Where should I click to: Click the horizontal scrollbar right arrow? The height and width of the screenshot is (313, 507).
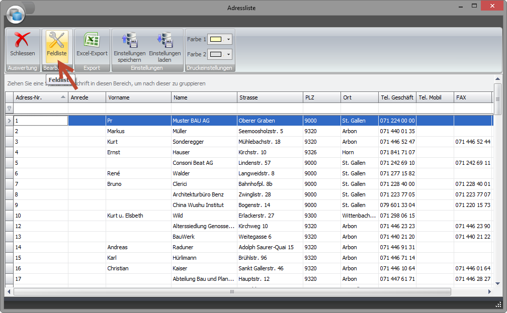[489, 291]
